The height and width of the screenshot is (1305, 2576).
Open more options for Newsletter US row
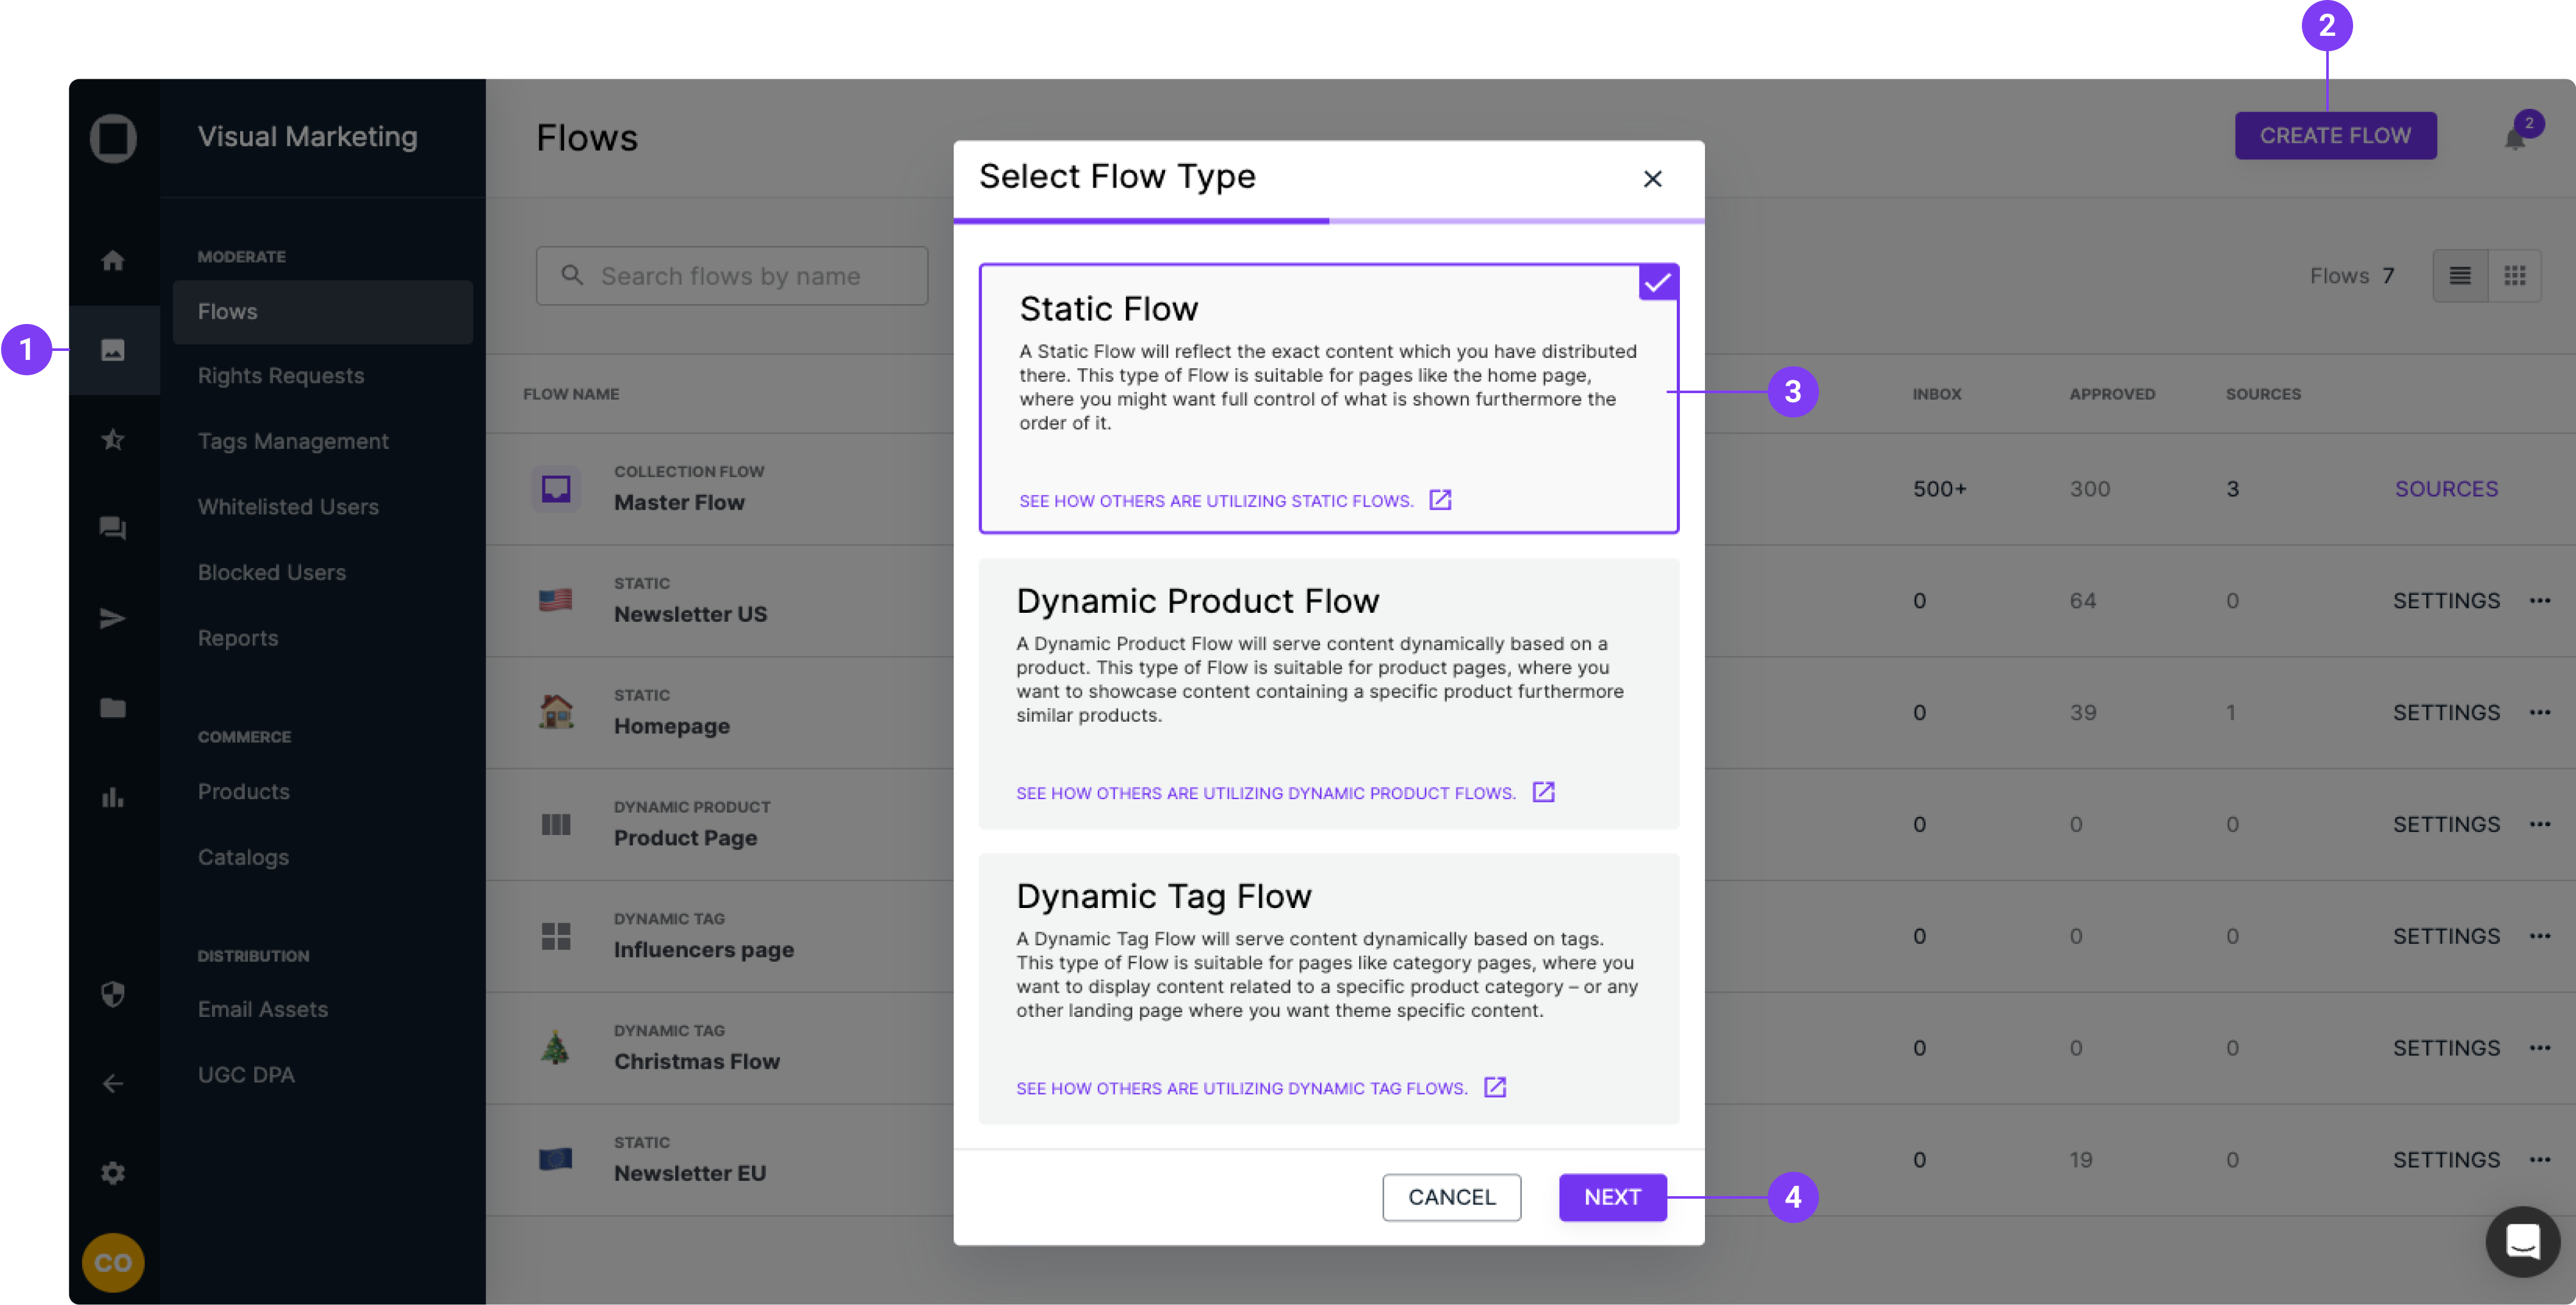pos(2540,601)
